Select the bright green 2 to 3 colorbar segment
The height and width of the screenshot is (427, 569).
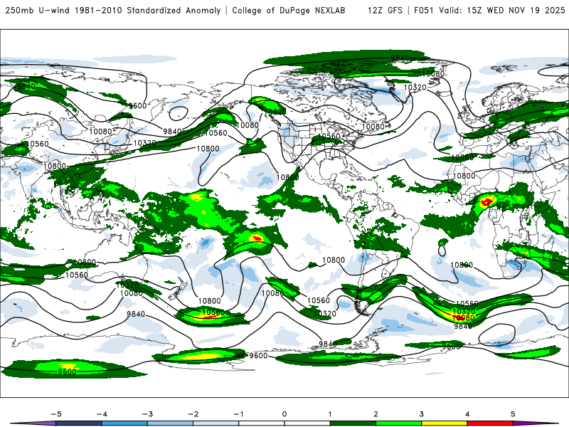[x=398, y=423]
